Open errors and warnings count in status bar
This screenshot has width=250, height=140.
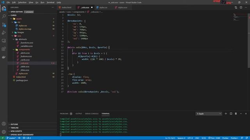27,138
